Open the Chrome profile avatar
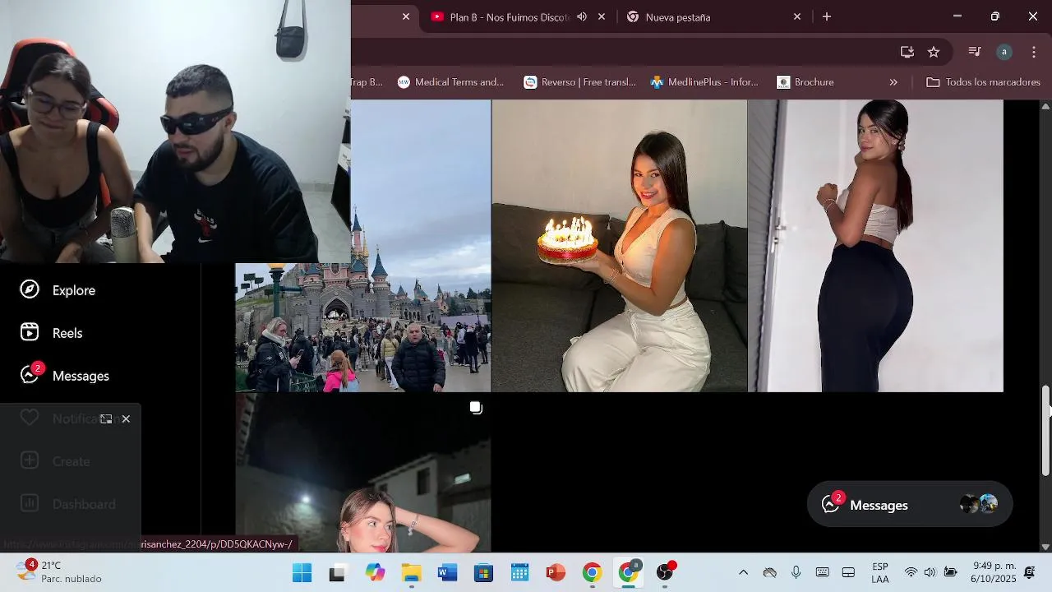The image size is (1052, 592). tap(1004, 52)
